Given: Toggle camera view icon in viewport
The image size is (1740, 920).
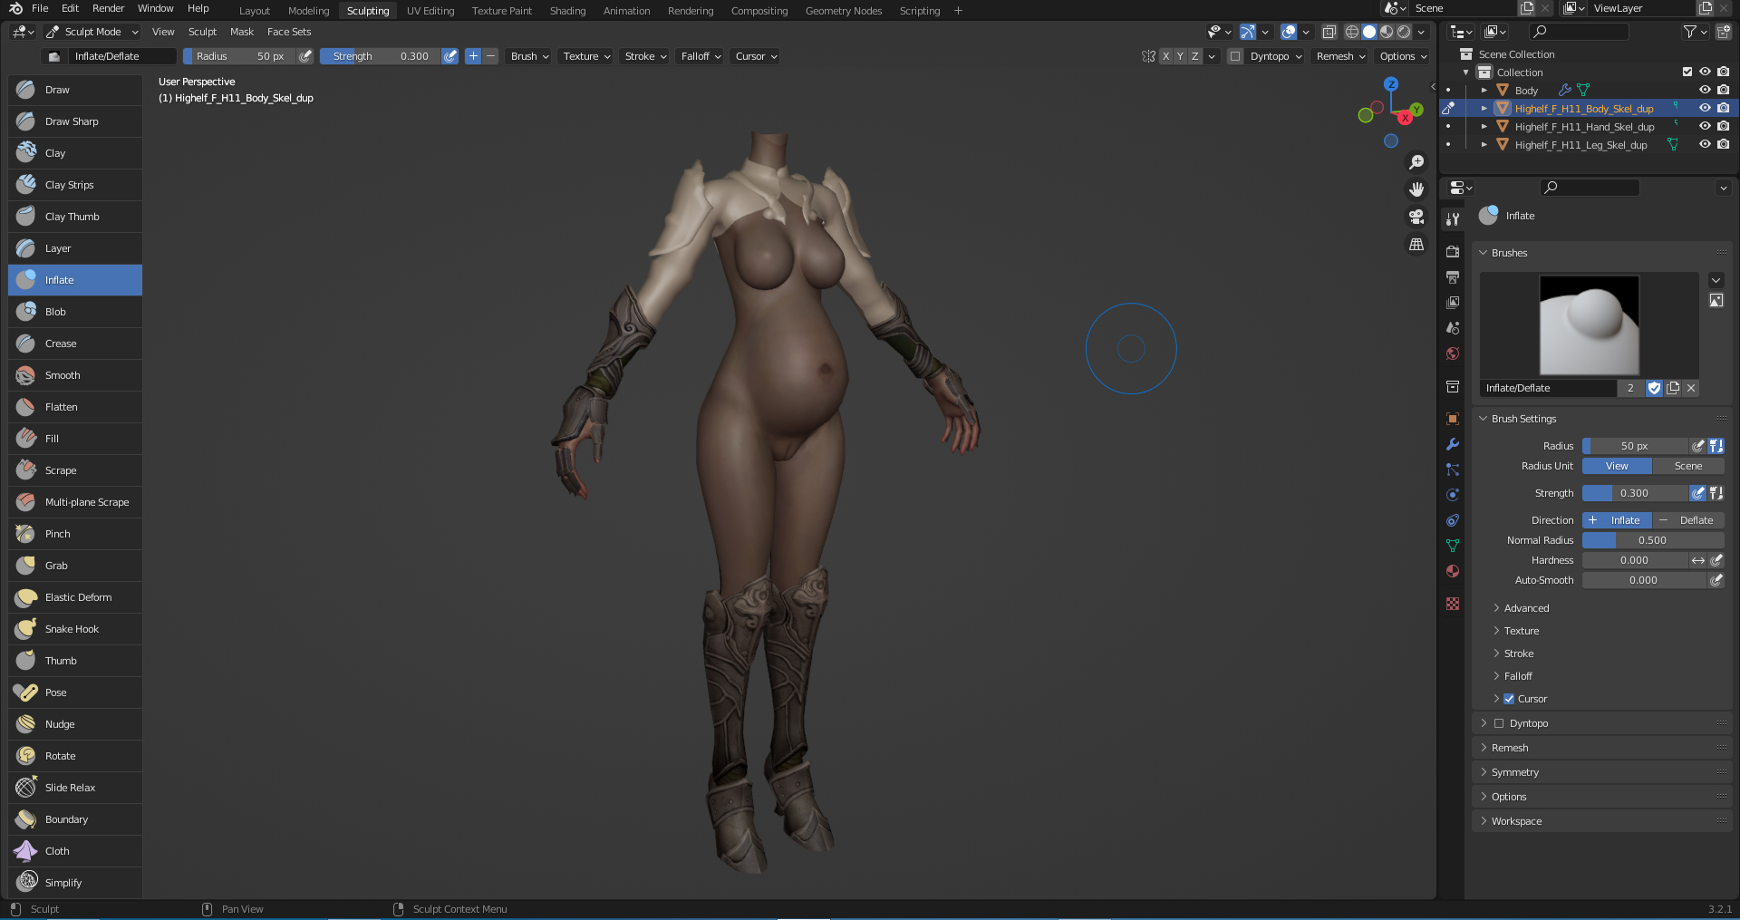Looking at the screenshot, I should click(x=1416, y=217).
